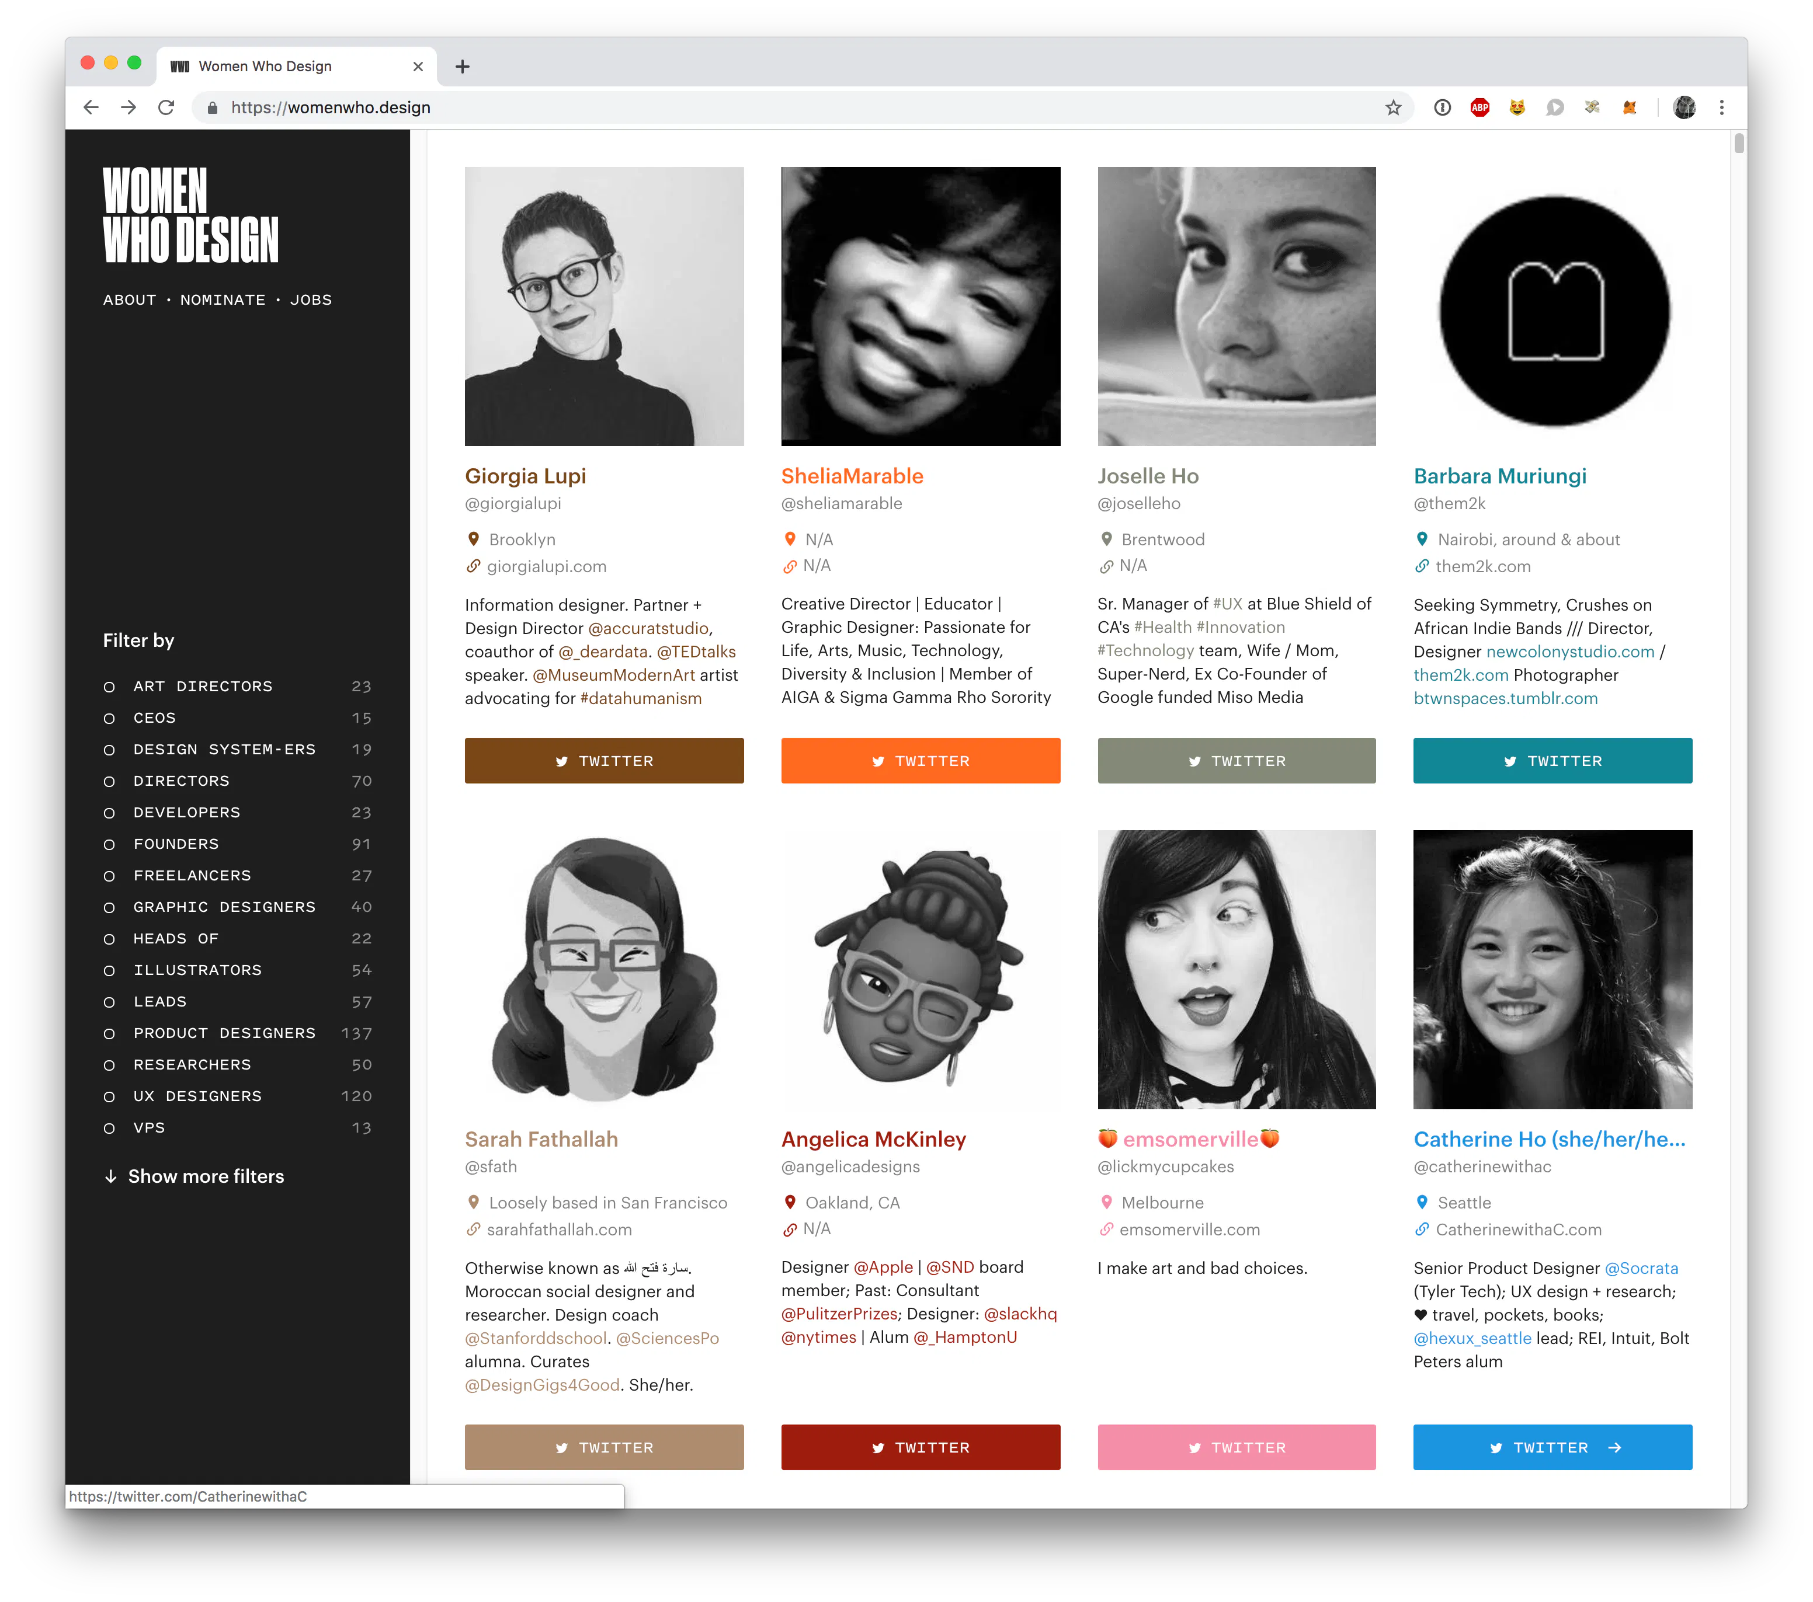This screenshot has width=1813, height=1602.
Task: Click the location pin next to Brooklyn
Action: [473, 539]
